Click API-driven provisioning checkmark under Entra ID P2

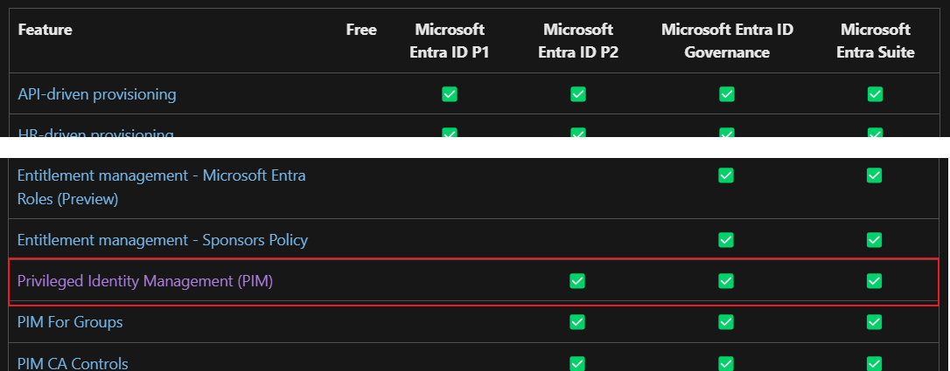point(578,94)
